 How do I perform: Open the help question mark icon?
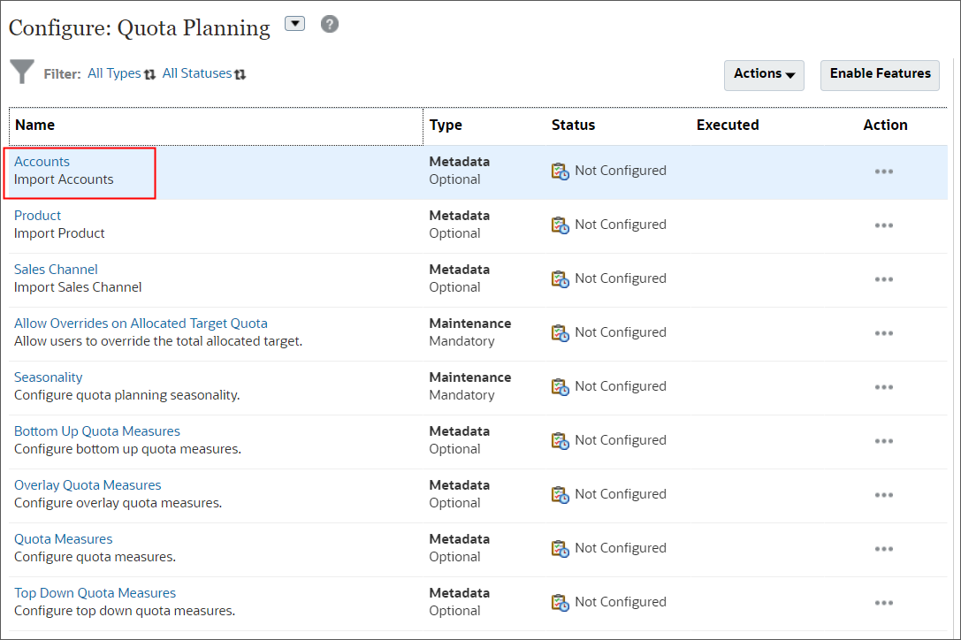pyautogui.click(x=330, y=25)
